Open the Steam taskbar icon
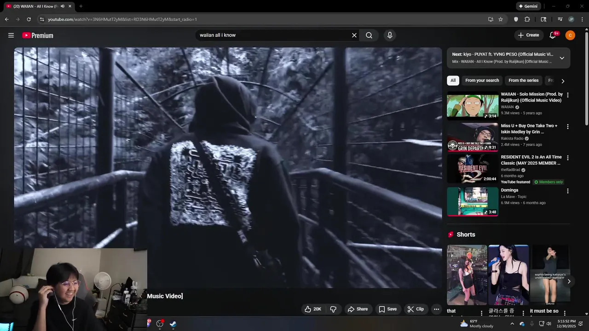This screenshot has height=331, width=589. (173, 324)
